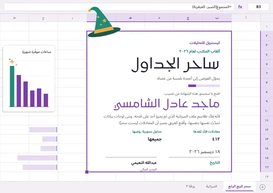Screen dimensions: 273x193
Task: Click the التاريخ label
Action: (x=215, y=163)
